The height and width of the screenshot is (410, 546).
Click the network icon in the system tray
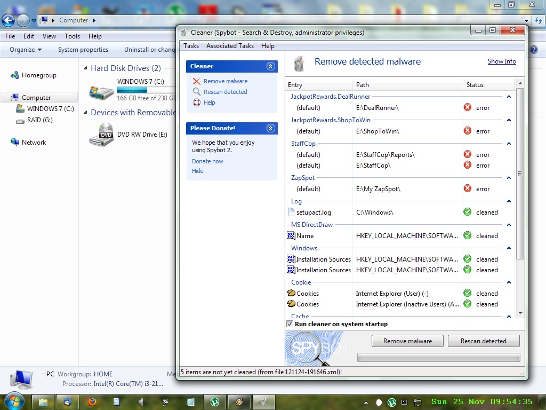tap(417, 403)
